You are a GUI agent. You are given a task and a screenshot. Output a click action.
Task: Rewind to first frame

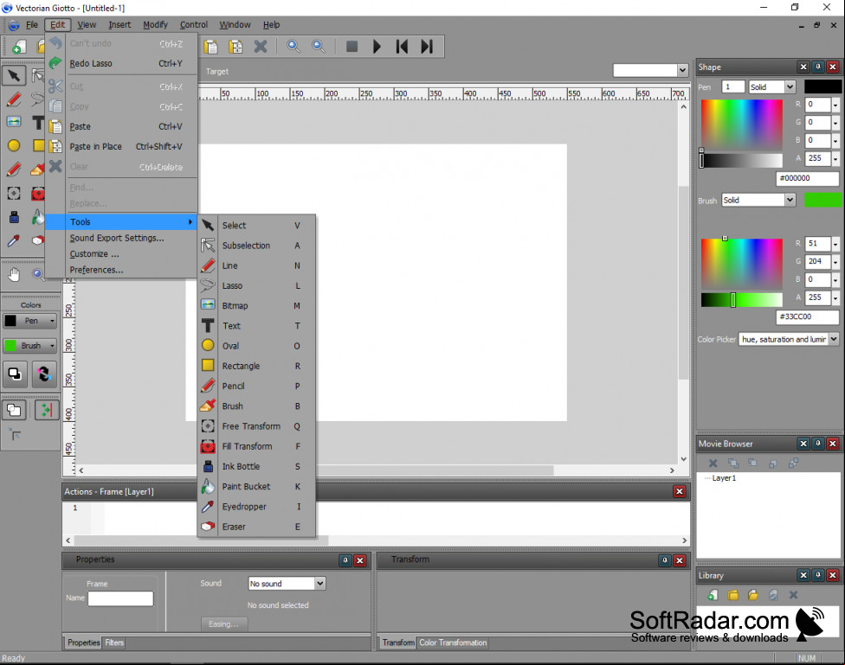click(x=402, y=47)
